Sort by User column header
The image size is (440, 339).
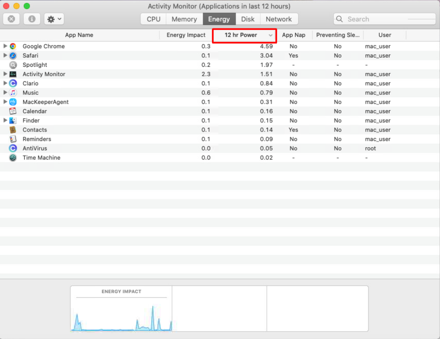point(385,35)
